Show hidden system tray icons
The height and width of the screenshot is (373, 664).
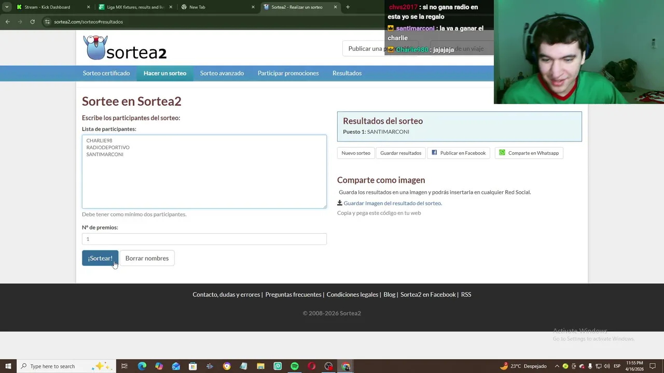[557, 366]
